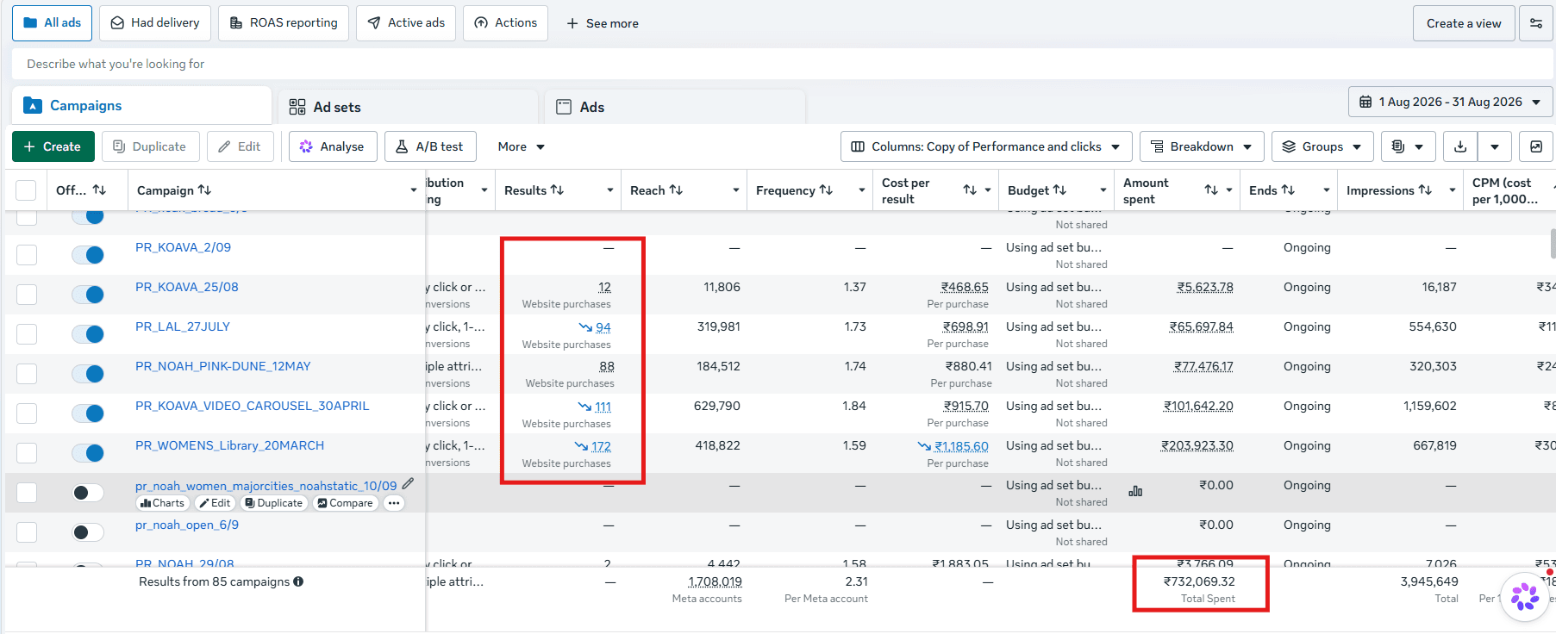The image size is (1556, 634).
Task: Toggle off PR_KOAVA_25/08 campaign
Action: point(88,295)
